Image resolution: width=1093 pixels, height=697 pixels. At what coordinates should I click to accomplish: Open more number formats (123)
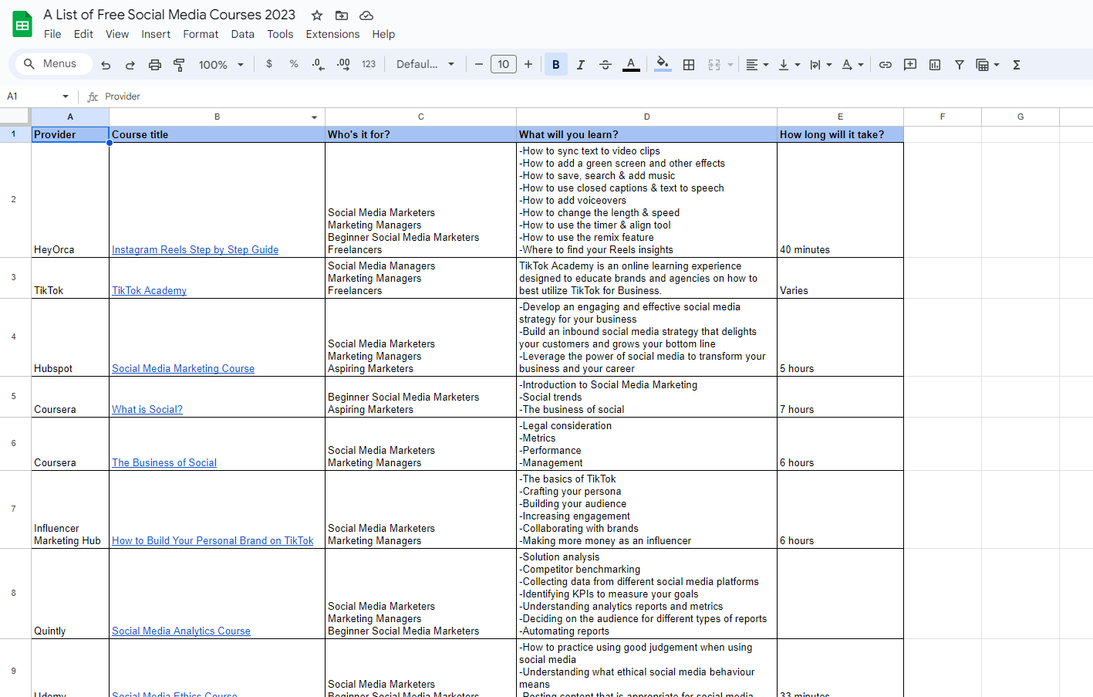click(x=369, y=64)
